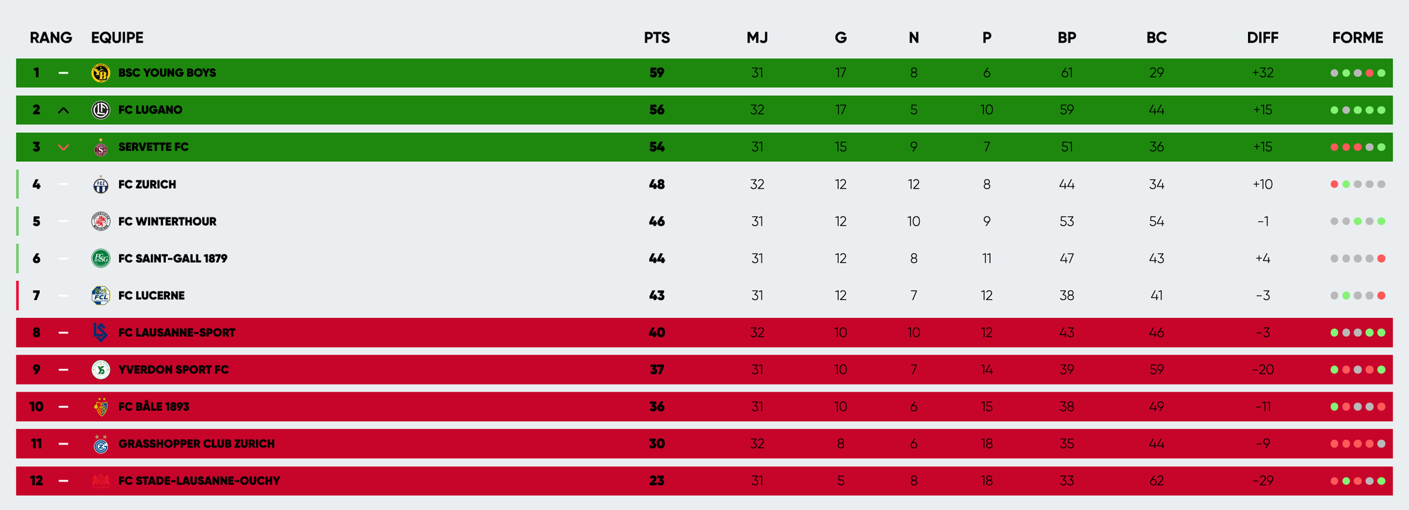1409x510 pixels.
Task: Click the FC Lausanne-Sport logo
Action: coord(100,333)
